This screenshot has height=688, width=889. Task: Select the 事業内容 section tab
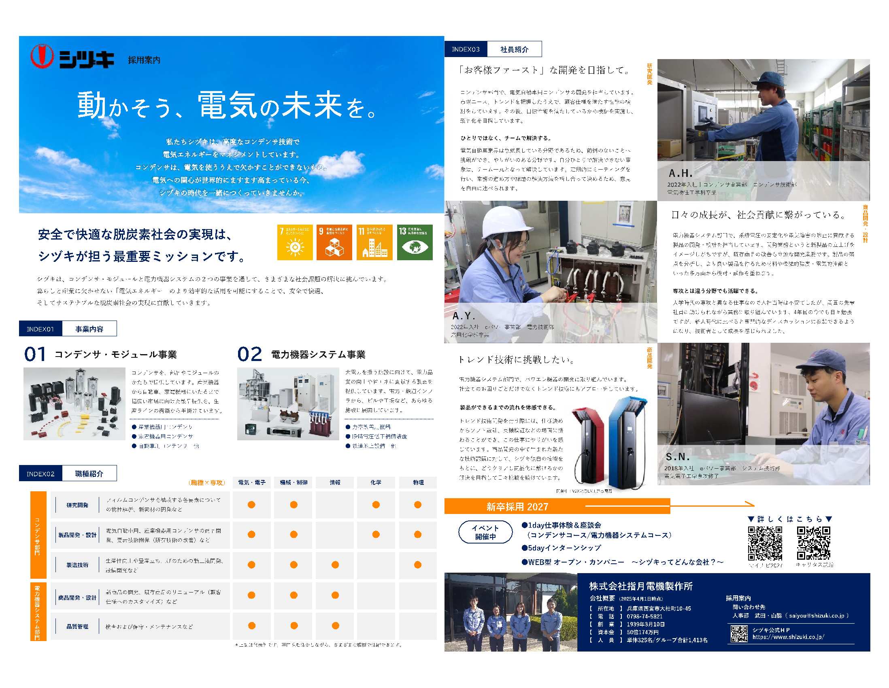pyautogui.click(x=89, y=329)
